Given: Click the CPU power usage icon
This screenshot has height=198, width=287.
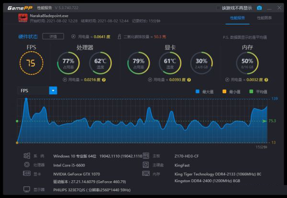Looking at the screenshot, I should (x=65, y=80).
